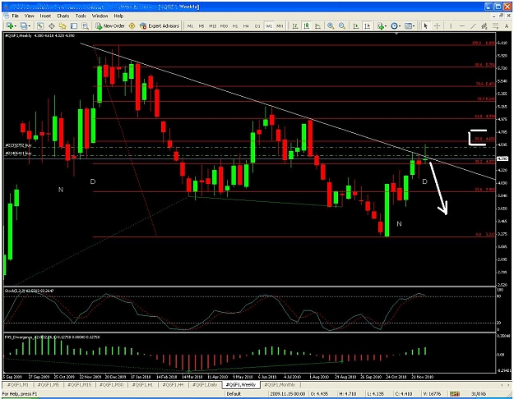Toggle Chart Shift icon

[367, 25]
